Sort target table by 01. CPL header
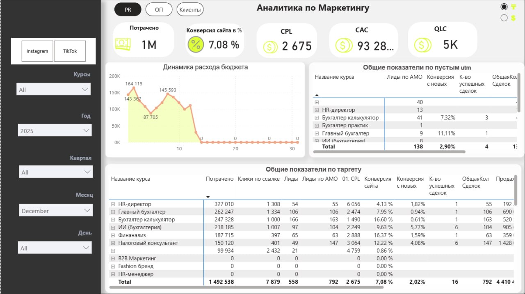This screenshot has height=294, width=525. coord(351,179)
